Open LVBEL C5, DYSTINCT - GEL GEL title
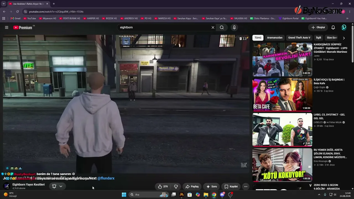Viewport: 354px width, 199px height. (x=329, y=116)
